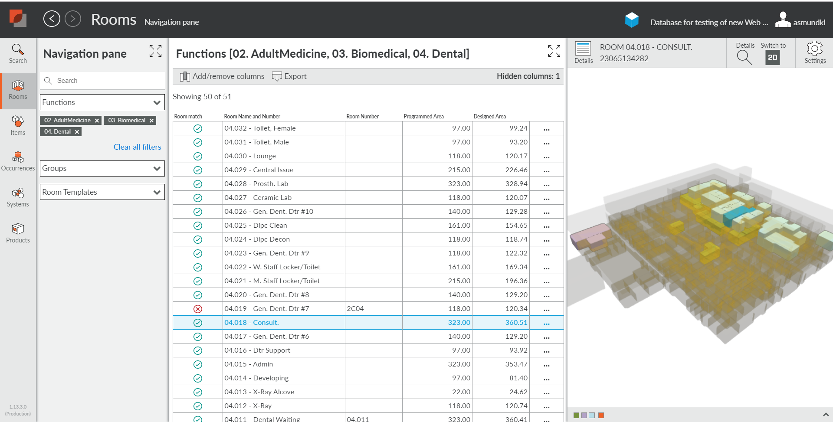Open the 3D view Settings gear
Image resolution: width=833 pixels, height=422 pixels.
pyautogui.click(x=815, y=52)
